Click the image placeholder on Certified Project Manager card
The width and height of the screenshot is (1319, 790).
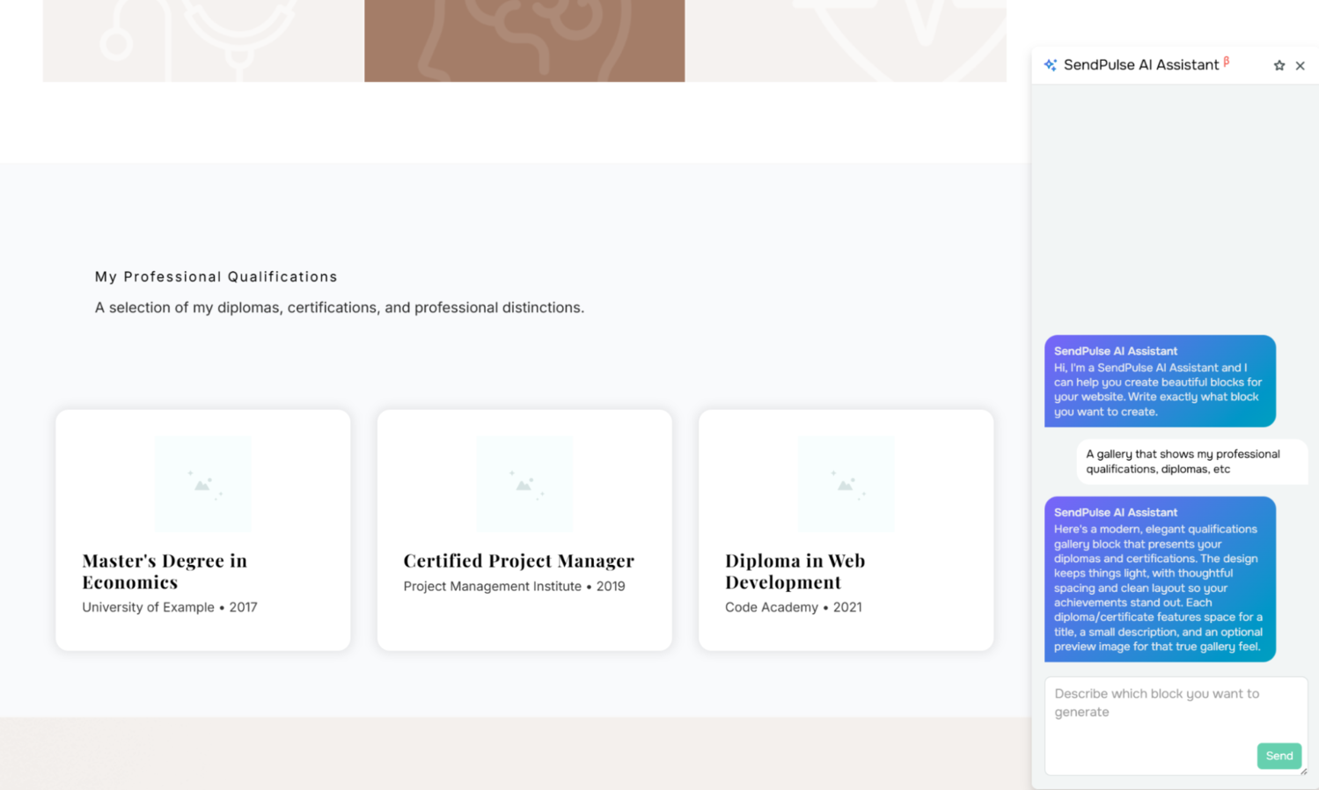(x=524, y=484)
